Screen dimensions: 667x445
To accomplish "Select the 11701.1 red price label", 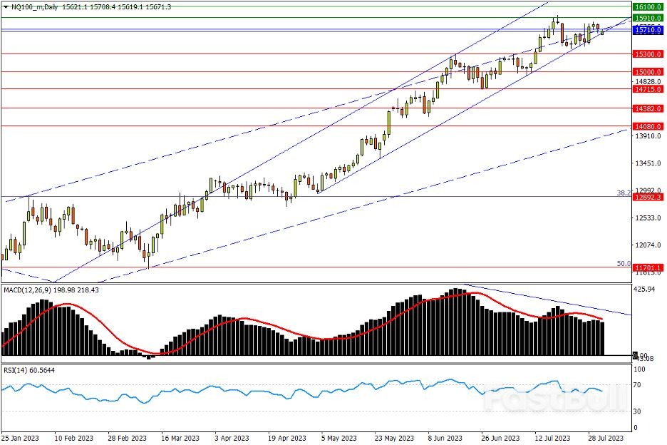I will pos(648,267).
